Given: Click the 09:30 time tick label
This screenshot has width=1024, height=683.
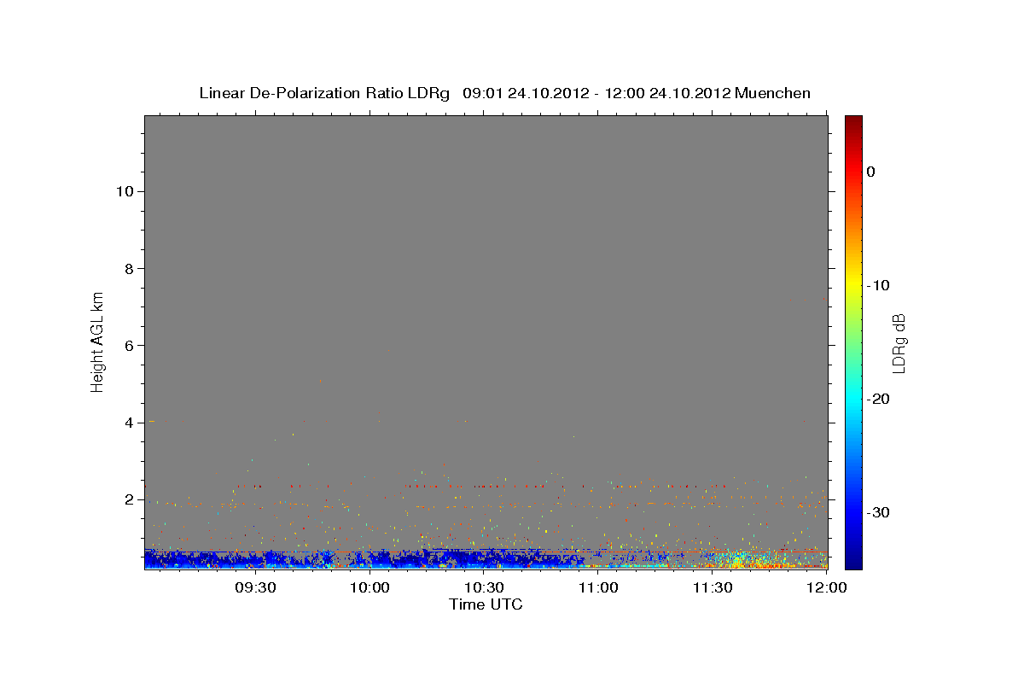Looking at the screenshot, I should click(x=256, y=587).
